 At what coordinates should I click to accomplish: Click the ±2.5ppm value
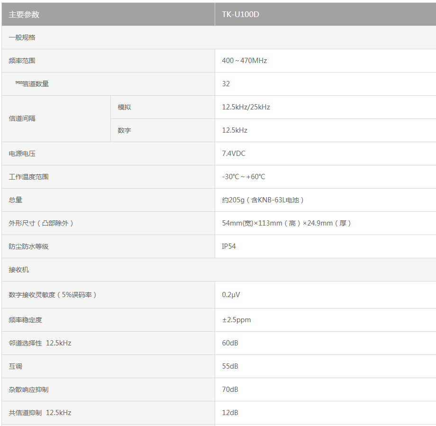[x=236, y=320]
